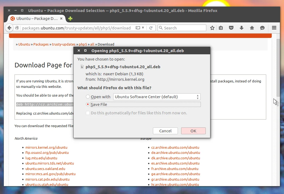Show bookmarks list icon in toolbar
284x194 pixels.
coord(221,28)
